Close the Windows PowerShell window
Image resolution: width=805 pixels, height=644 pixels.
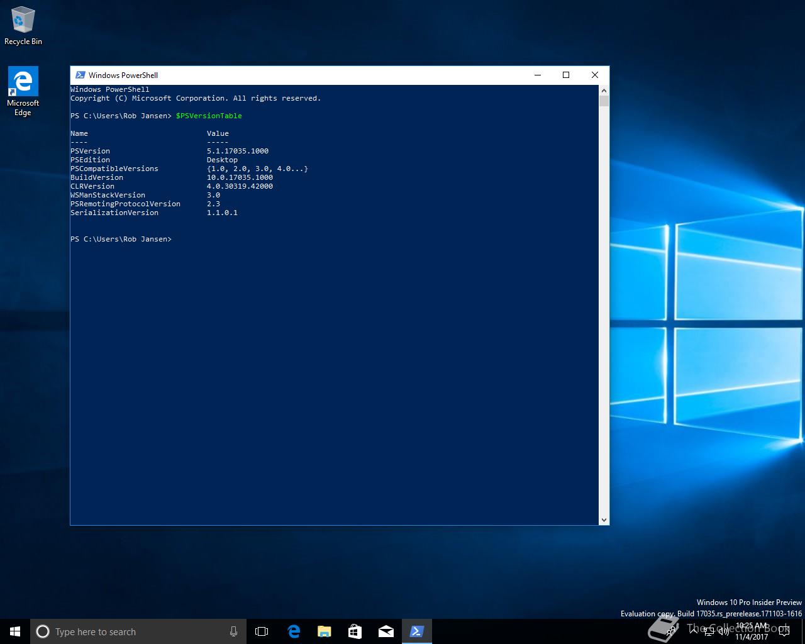(x=595, y=75)
